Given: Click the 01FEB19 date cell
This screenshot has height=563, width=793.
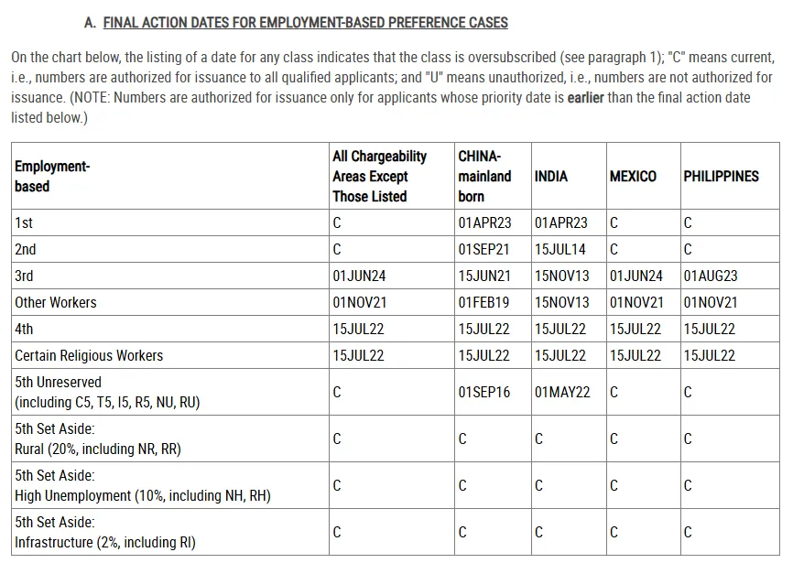Looking at the screenshot, I should point(484,302).
